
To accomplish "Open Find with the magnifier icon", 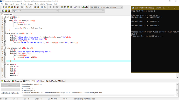I will click(x=35, y=7).
